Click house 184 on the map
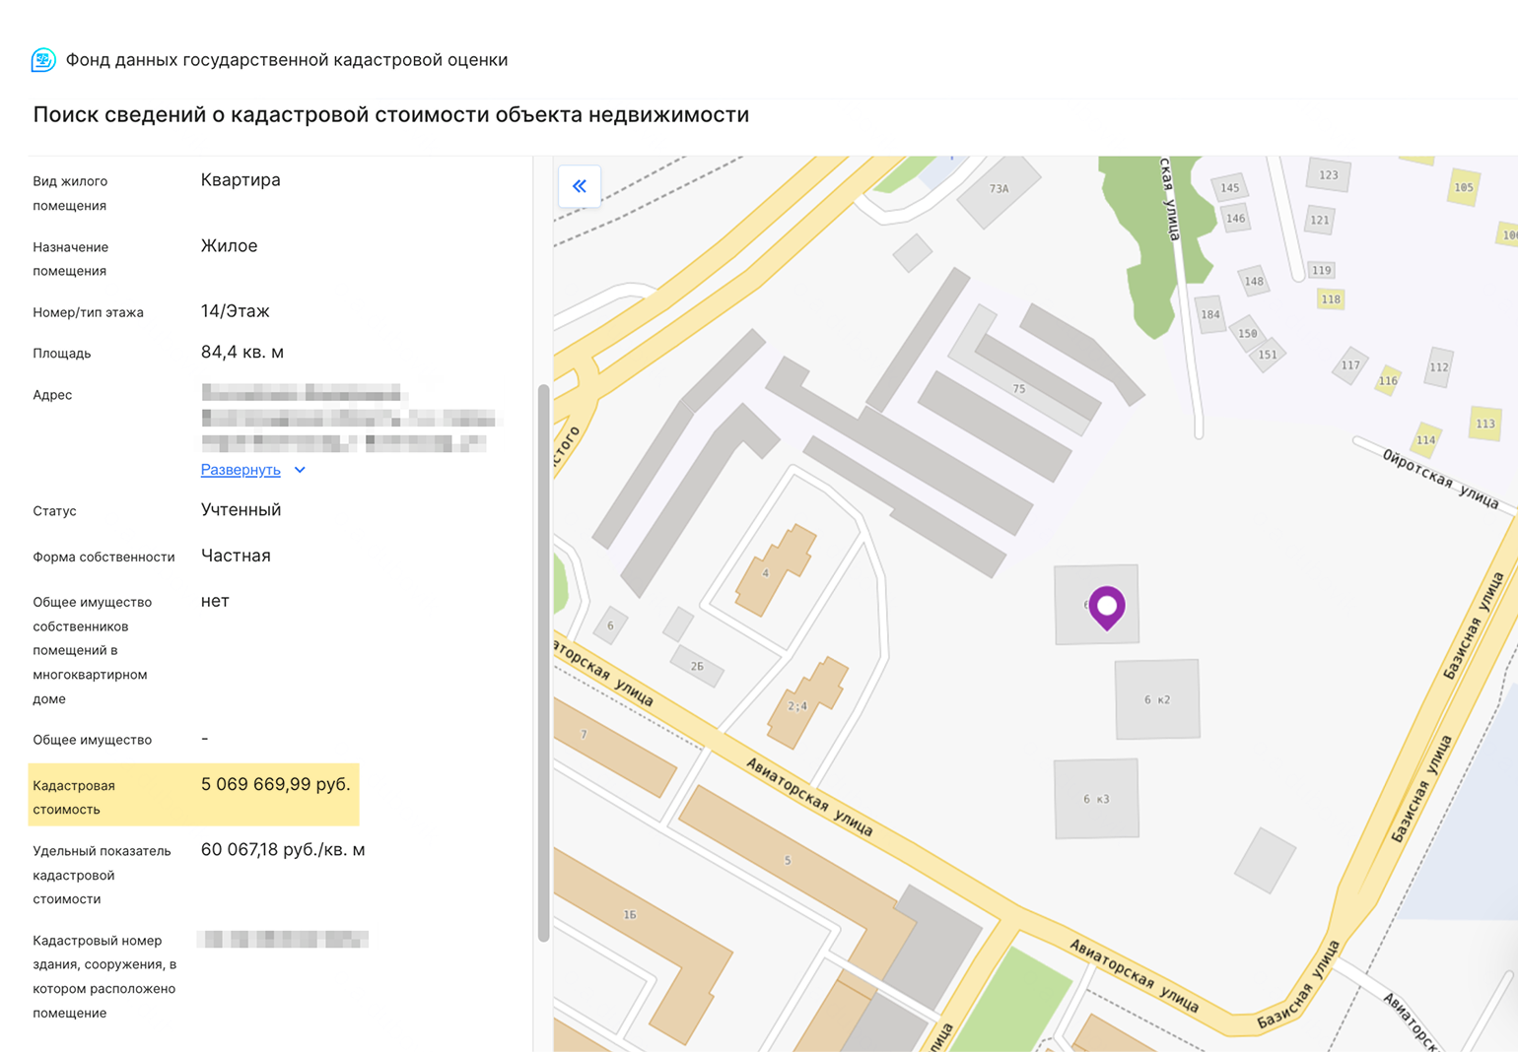The image size is (1518, 1052). pos(1210,315)
